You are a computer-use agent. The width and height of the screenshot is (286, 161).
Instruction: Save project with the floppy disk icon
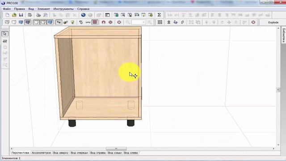[21, 15]
